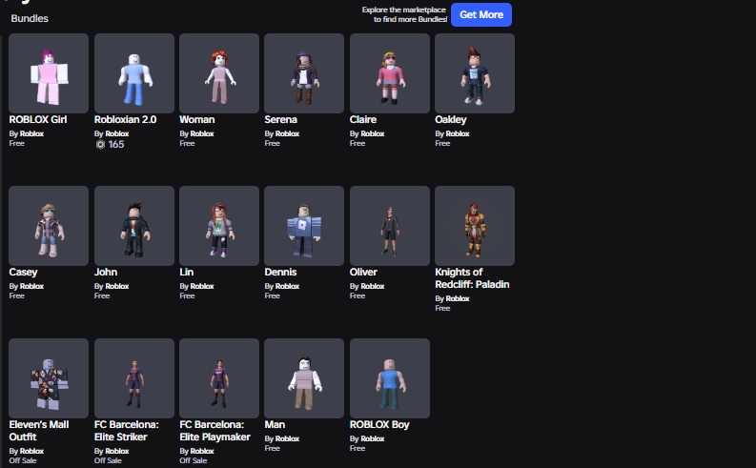Viewport: 756px width, 468px height.
Task: Click the Lin bundle title link
Action: [187, 272]
